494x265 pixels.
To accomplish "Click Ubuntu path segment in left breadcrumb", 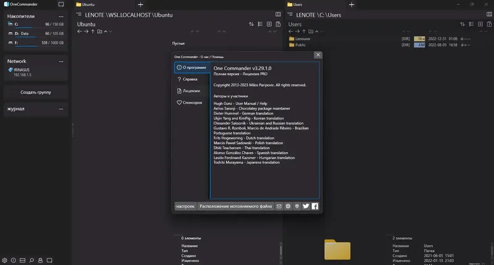I will (163, 15).
